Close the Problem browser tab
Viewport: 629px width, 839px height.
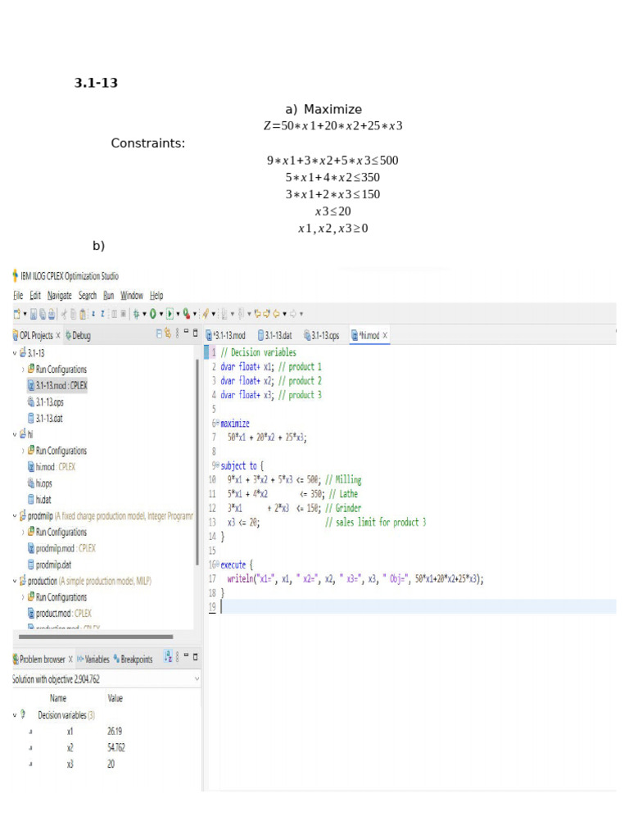[70, 660]
